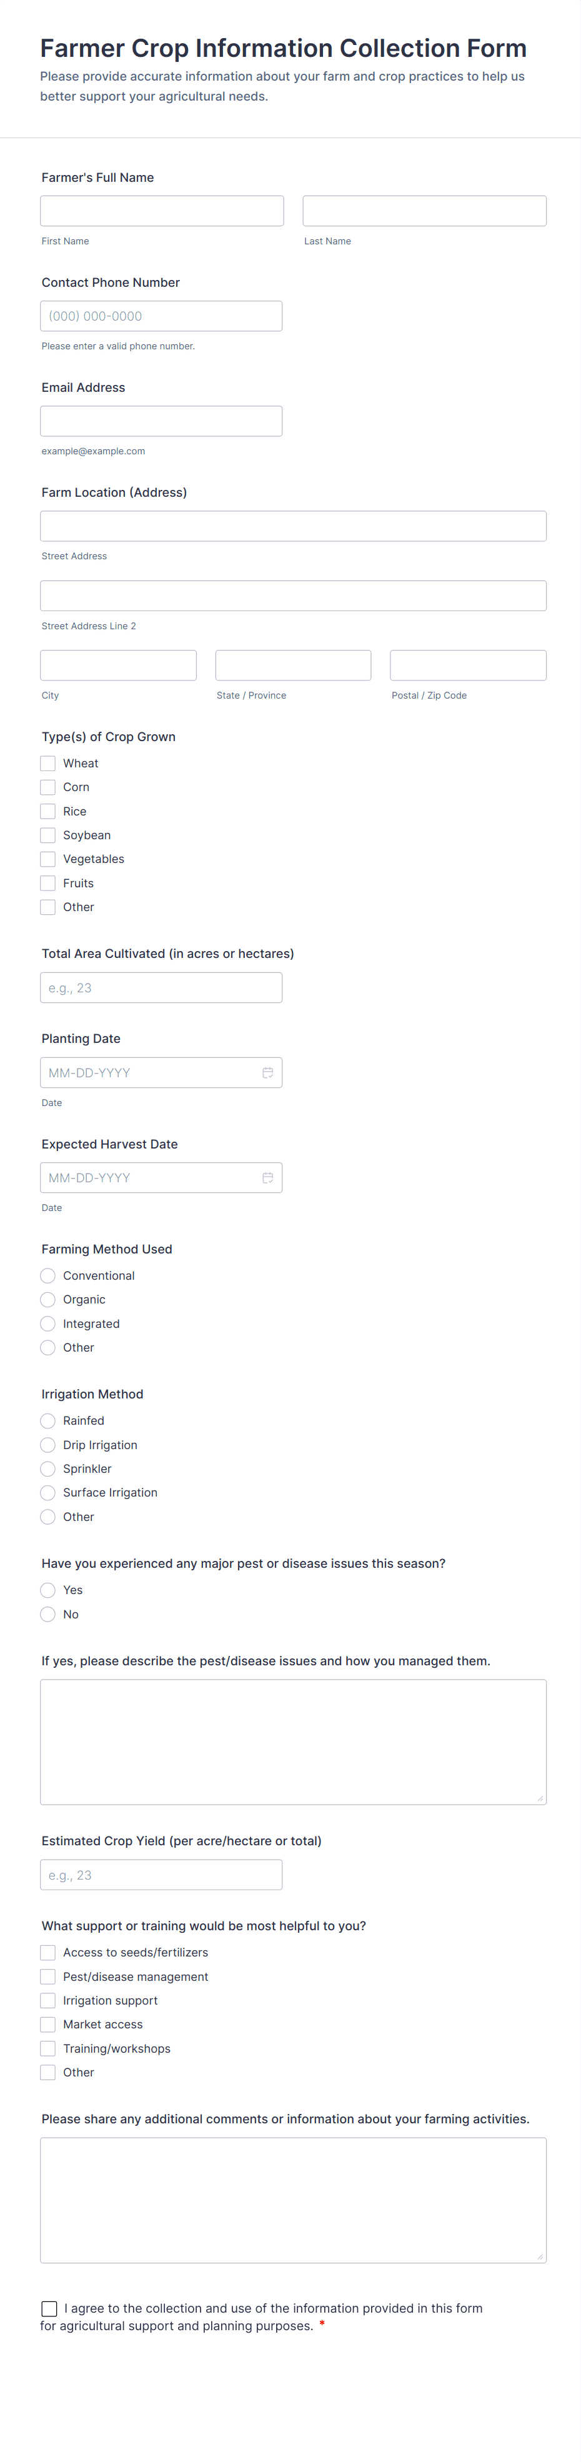This screenshot has height=2462, width=581.
Task: Enable the consent agreement checkbox
Action: [49, 2308]
